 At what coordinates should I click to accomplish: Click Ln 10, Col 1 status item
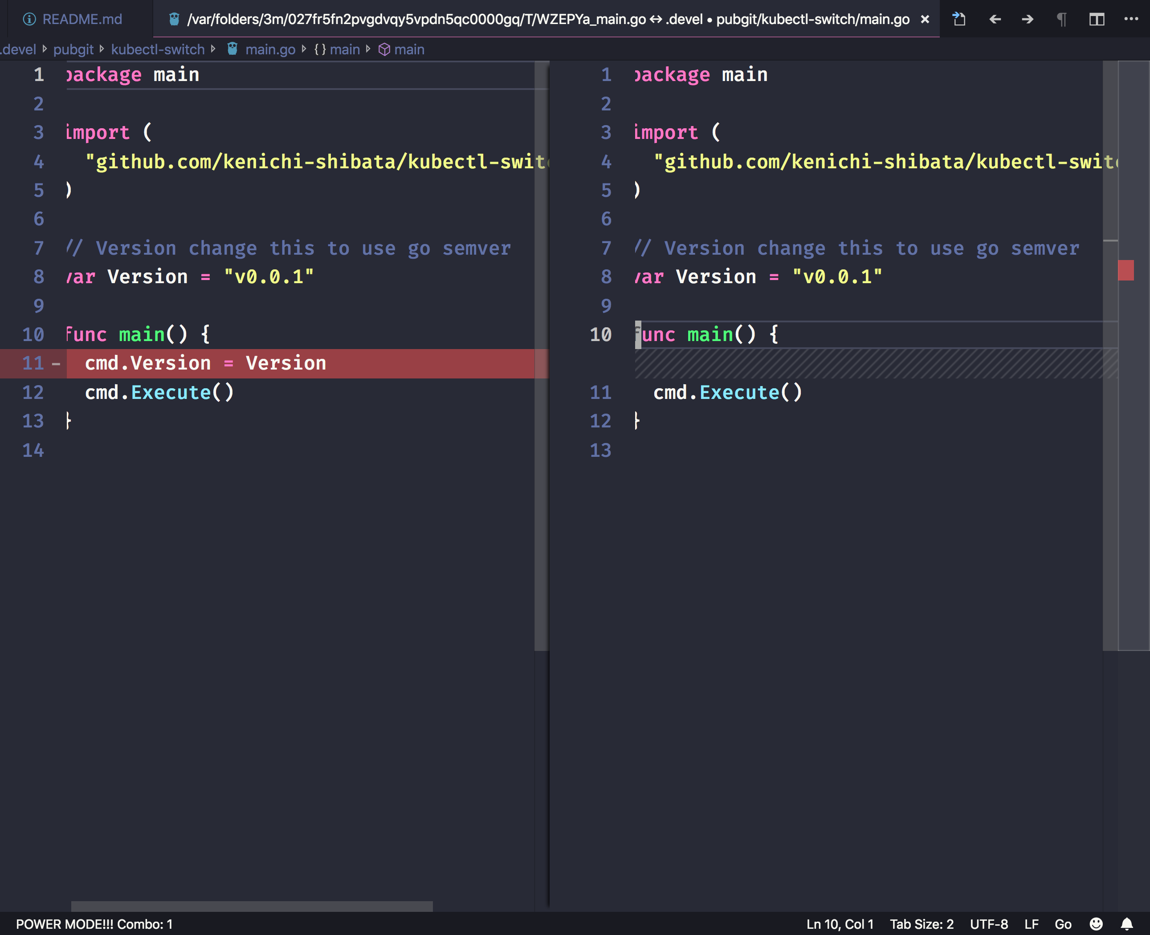840,924
